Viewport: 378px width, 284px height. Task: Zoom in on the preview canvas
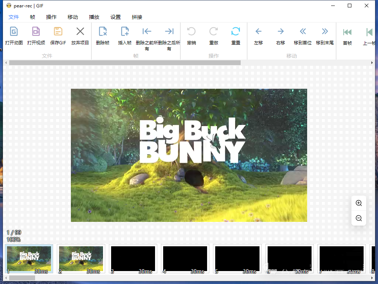pyautogui.click(x=358, y=203)
